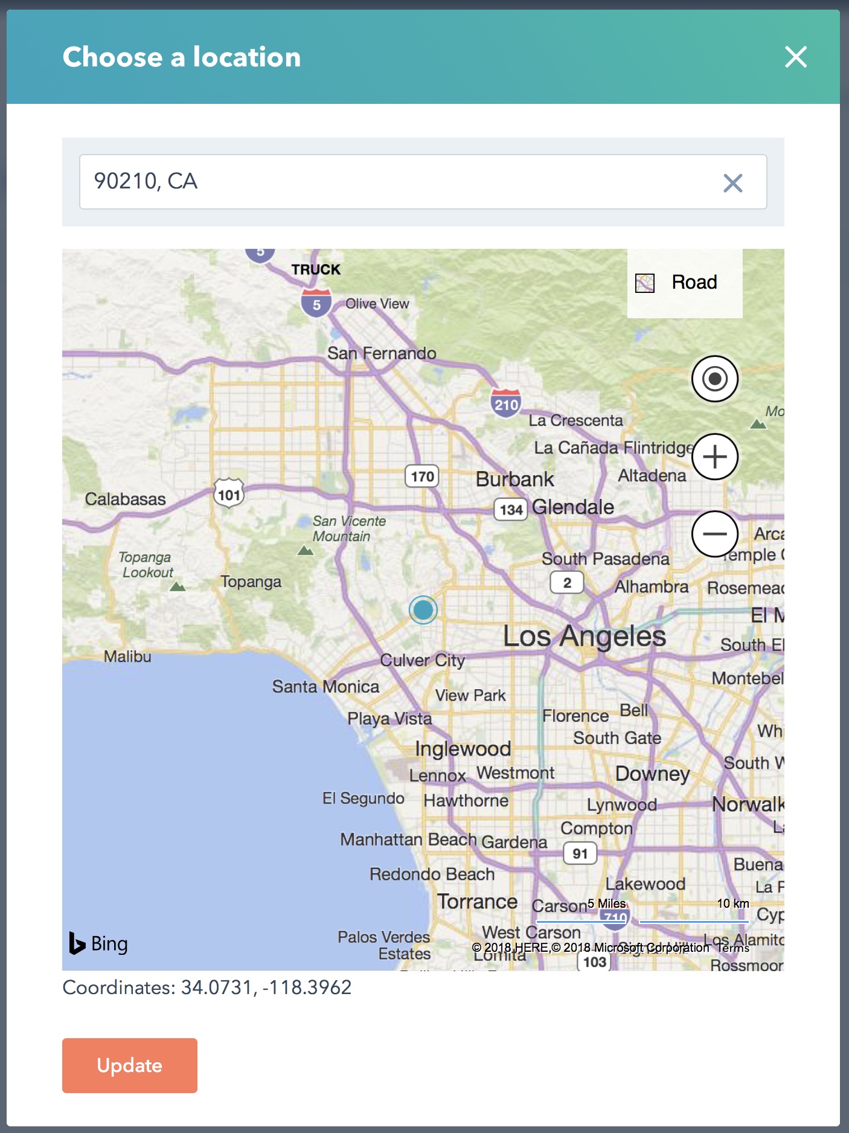Close the Choose a location dialog
This screenshot has height=1133, width=849.
[796, 57]
